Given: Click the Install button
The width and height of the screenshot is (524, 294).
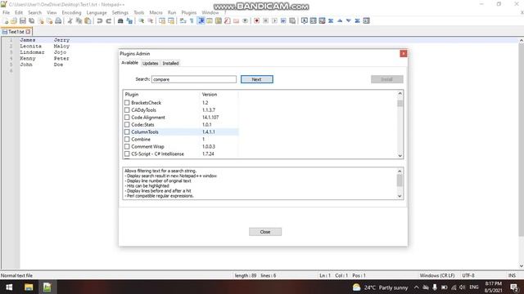Looking at the screenshot, I should (387, 79).
